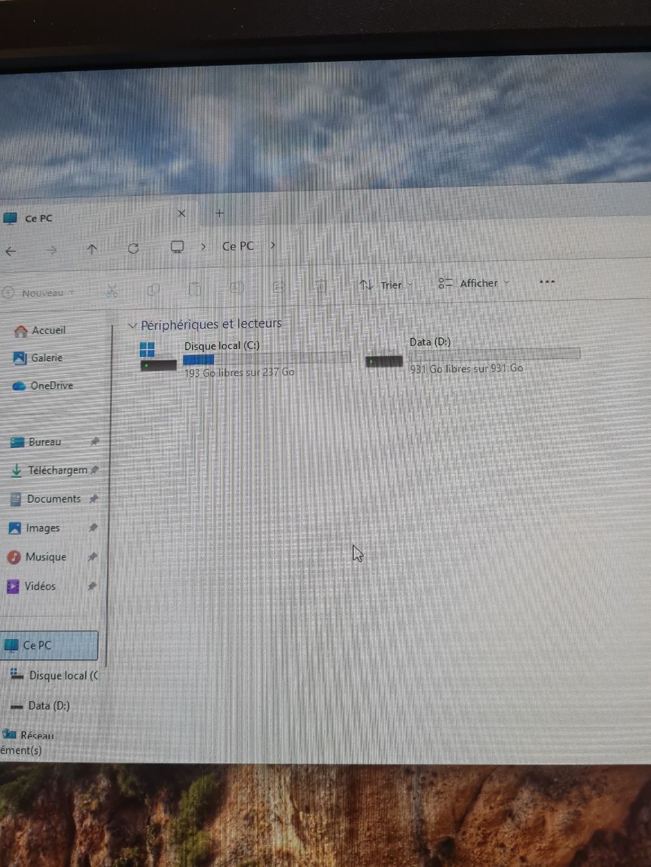Go up one folder level
This screenshot has height=867, width=651.
pos(92,249)
